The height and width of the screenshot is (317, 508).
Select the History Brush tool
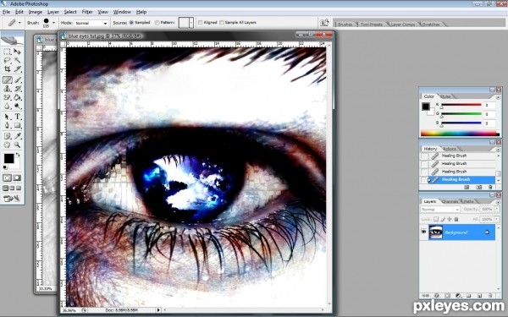point(17,88)
